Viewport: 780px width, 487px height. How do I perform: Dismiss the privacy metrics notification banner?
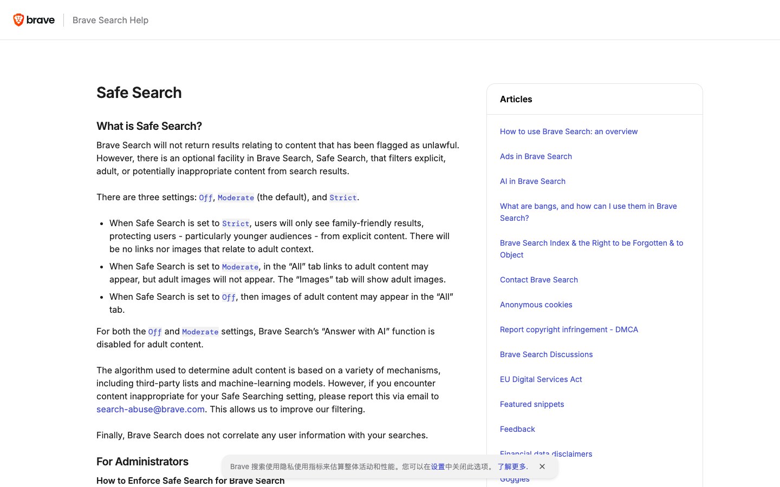click(x=542, y=466)
